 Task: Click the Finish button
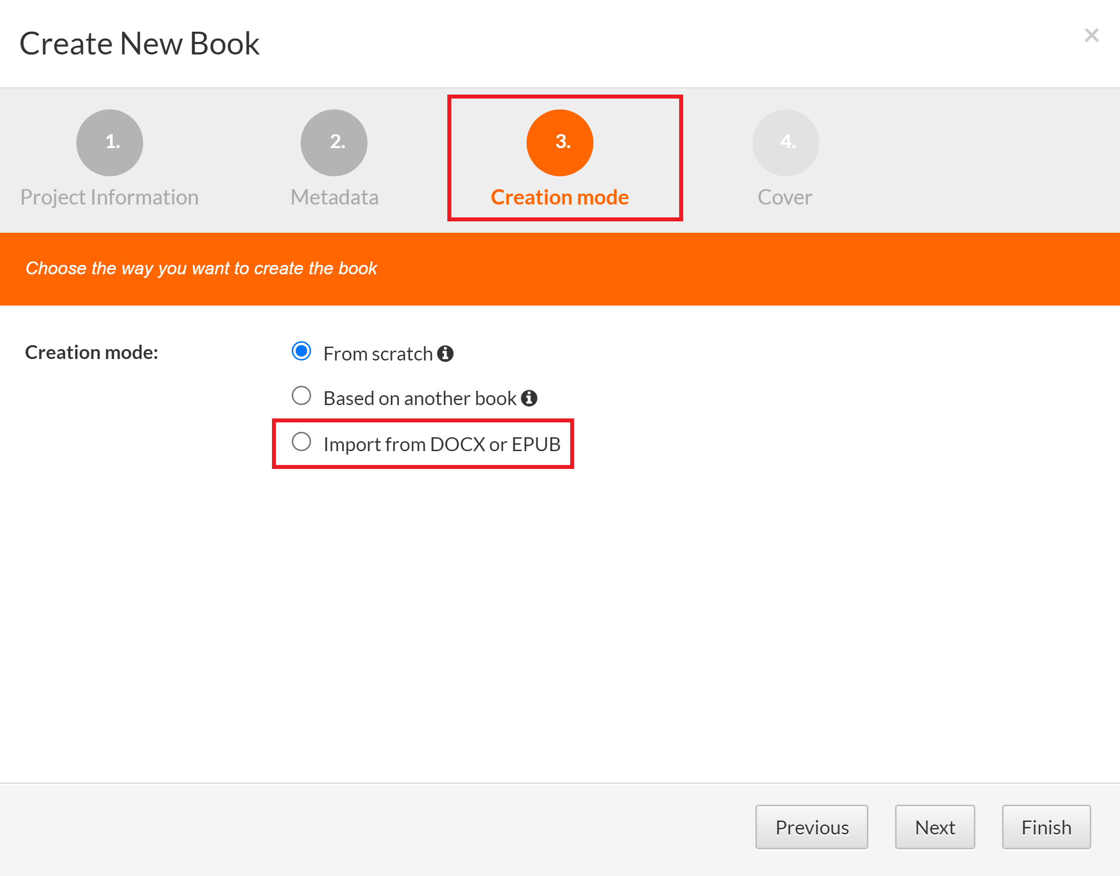(1046, 827)
